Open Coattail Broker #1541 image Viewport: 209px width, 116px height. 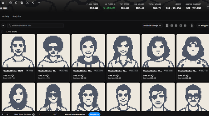[18, 51]
